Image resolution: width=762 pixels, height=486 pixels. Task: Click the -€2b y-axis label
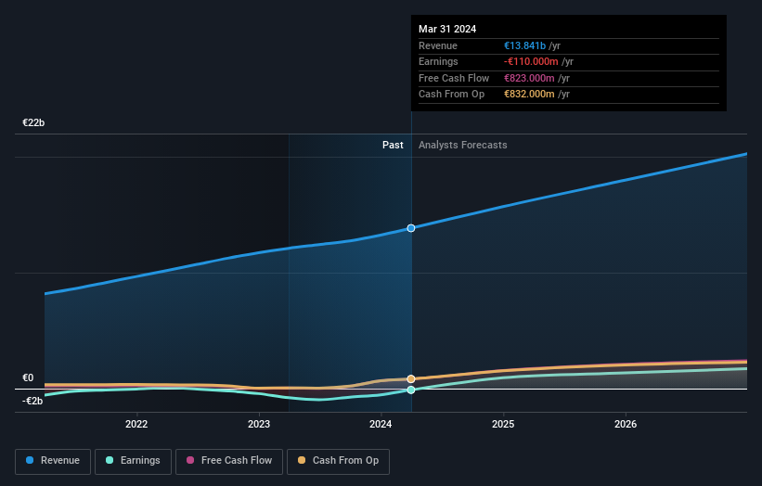tap(32, 401)
